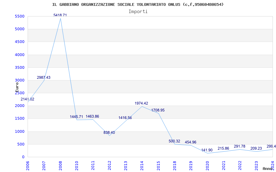The height and width of the screenshot is (172, 276).
Task: Click the x-axis year 2010
Action: pyautogui.click(x=77, y=165)
